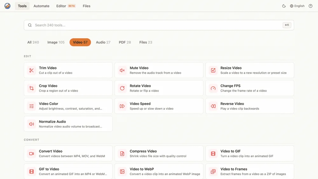Click the Change FPS gauge icon
Viewport: 318px width, 179px height.
click(x=213, y=88)
